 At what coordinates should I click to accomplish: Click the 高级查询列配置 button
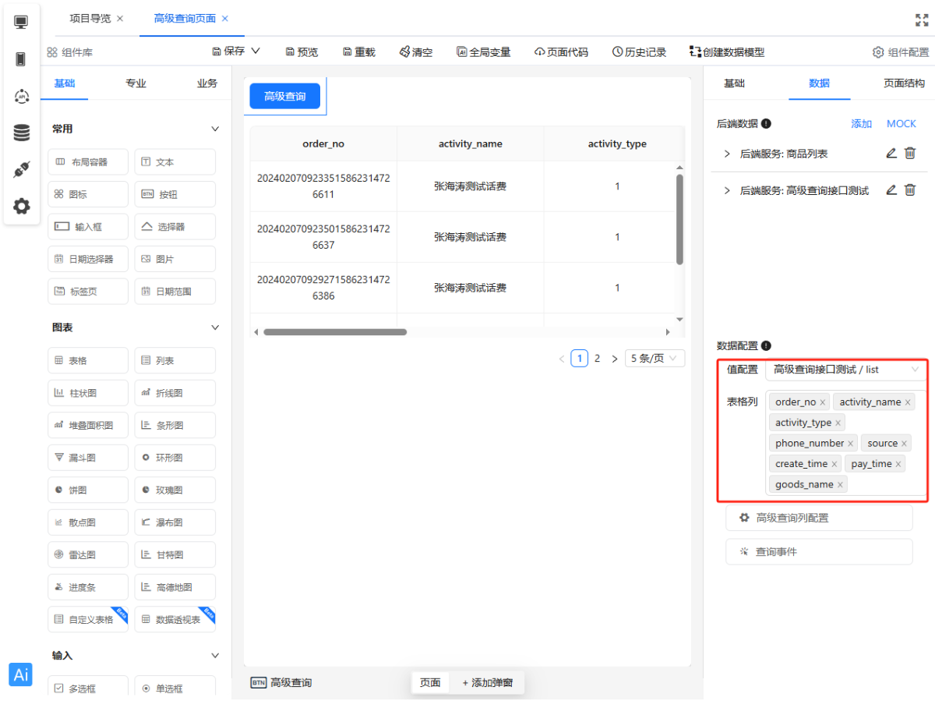[818, 518]
